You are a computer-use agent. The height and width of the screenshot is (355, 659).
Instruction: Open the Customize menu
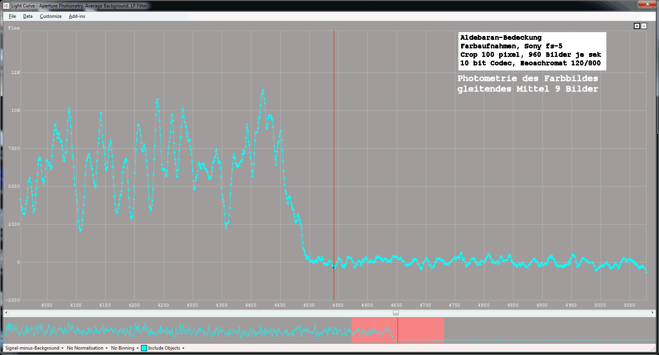(x=51, y=16)
